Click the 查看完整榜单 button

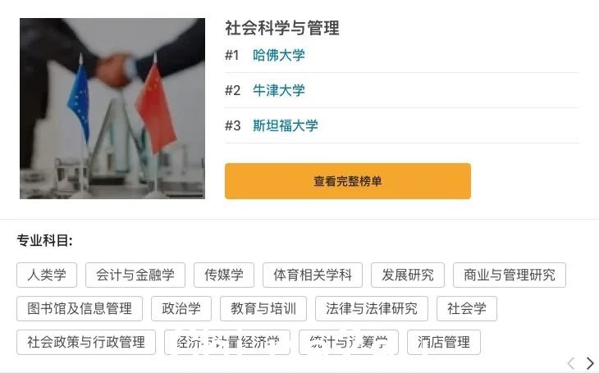[x=348, y=181]
